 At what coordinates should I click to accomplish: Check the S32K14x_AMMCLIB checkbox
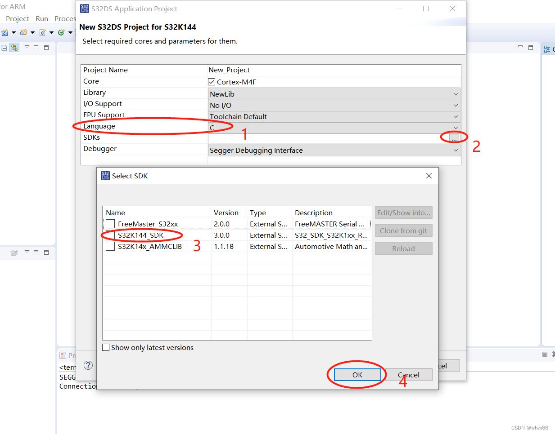pos(110,246)
